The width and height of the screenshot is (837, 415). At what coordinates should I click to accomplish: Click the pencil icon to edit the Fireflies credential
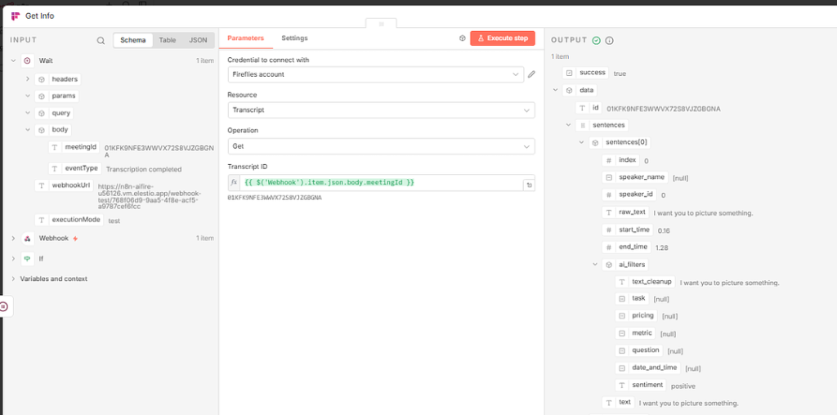coord(531,74)
